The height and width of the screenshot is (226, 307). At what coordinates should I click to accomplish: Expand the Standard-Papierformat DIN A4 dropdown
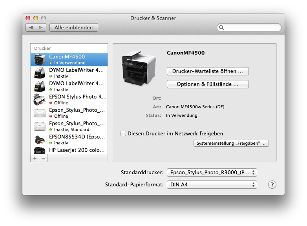[x=212, y=184]
